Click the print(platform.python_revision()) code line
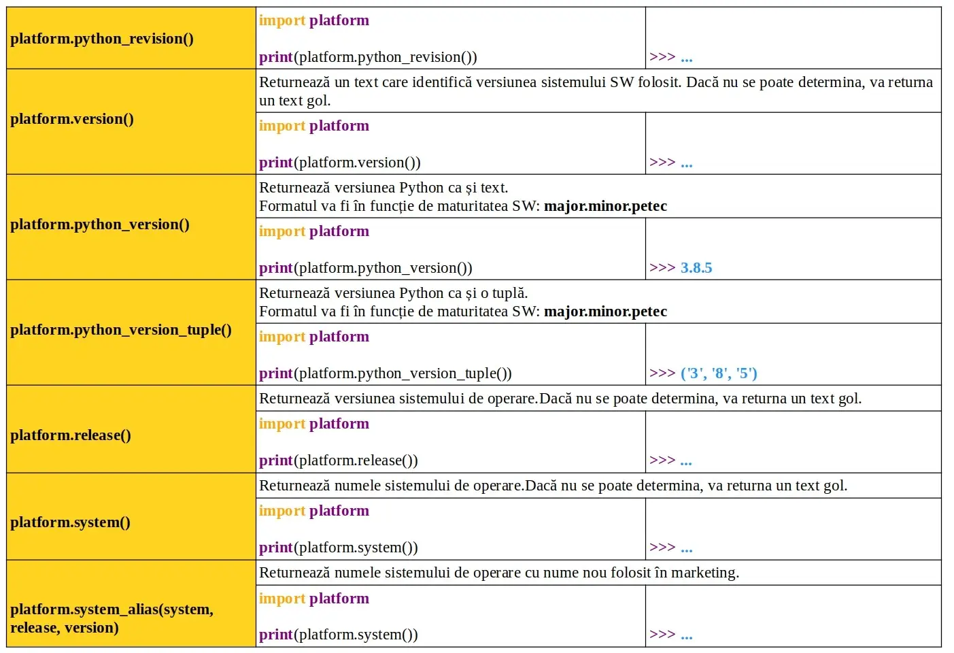 tap(368, 57)
